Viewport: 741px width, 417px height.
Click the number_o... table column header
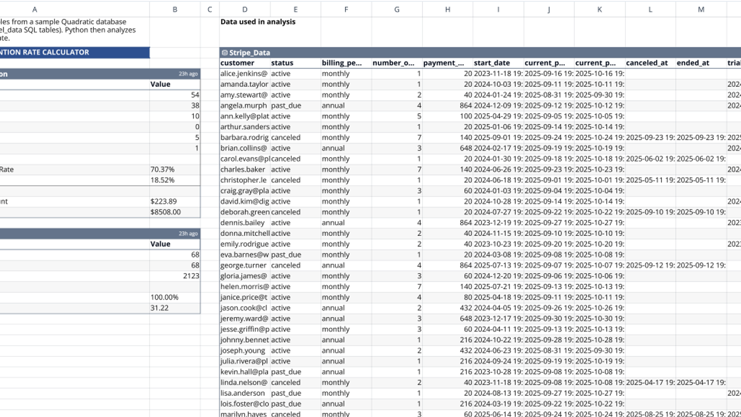[x=397, y=63]
